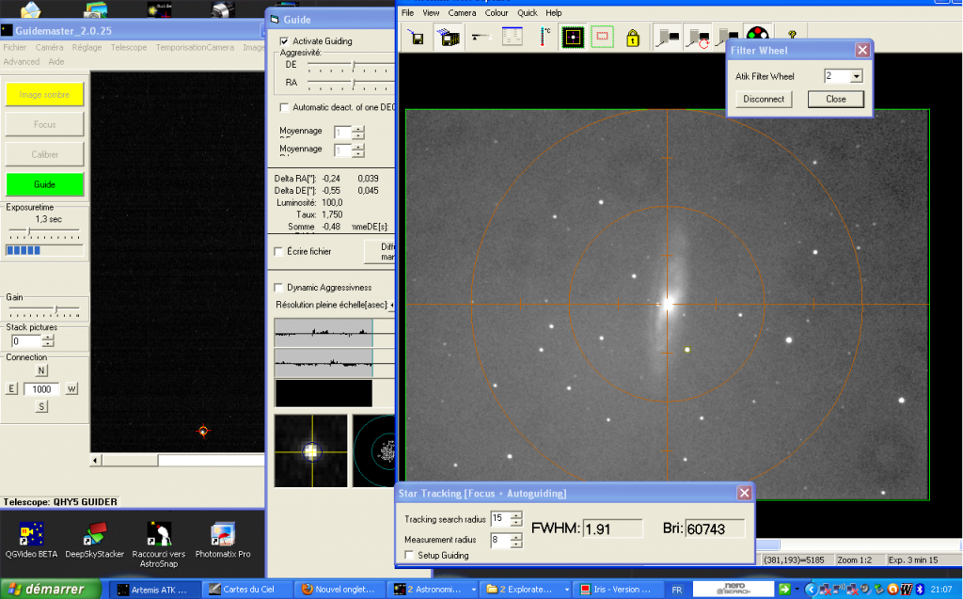Click the green Guide button

tap(44, 185)
